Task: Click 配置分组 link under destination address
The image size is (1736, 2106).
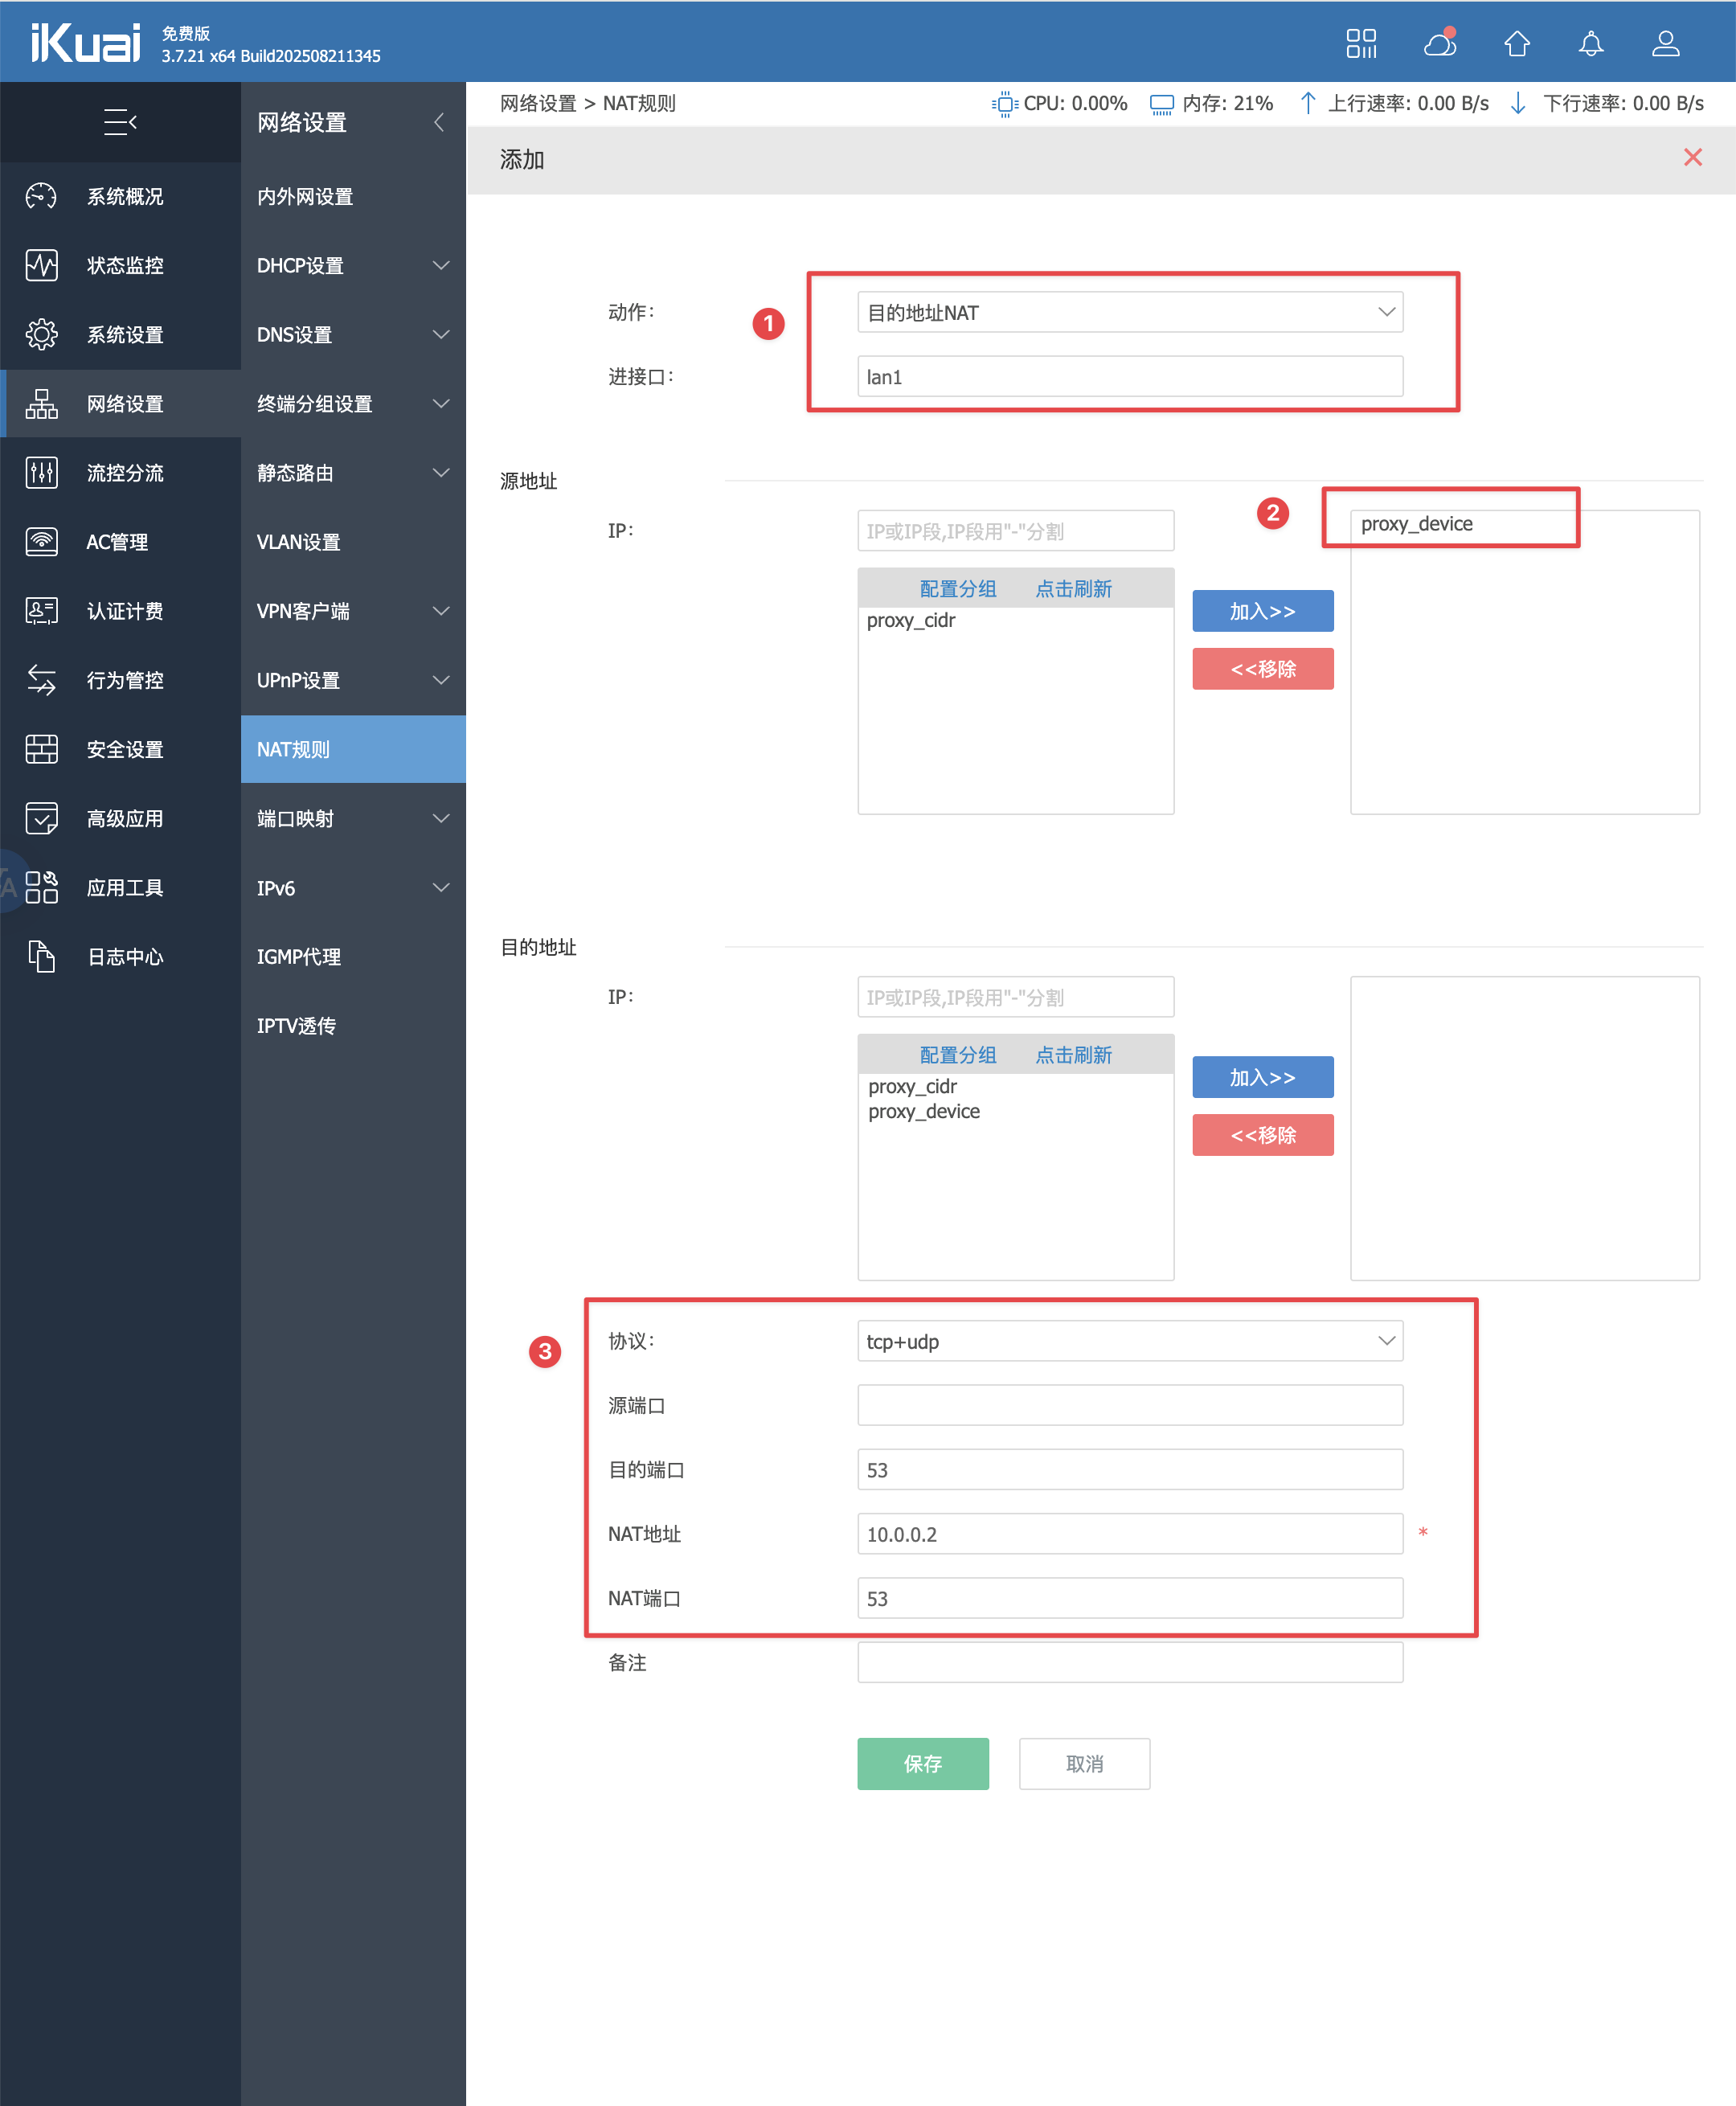Action: click(x=957, y=1055)
